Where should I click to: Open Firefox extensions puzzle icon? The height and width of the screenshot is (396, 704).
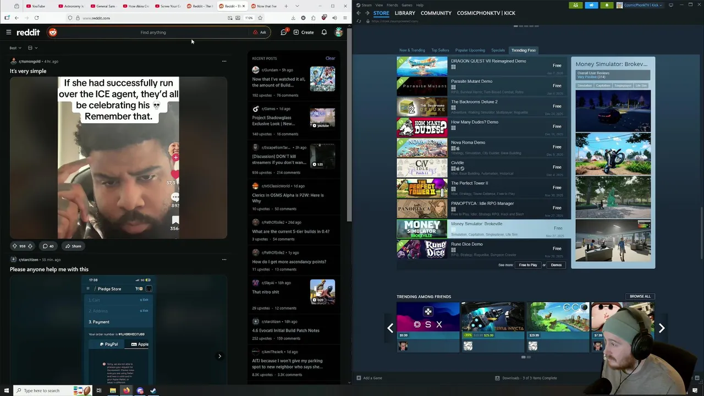coord(313,18)
